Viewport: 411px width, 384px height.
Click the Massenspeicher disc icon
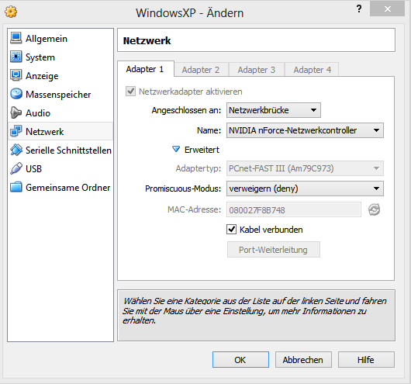click(16, 94)
